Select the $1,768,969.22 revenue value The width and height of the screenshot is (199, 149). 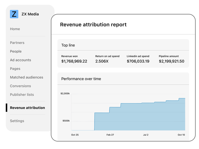pyautogui.click(x=74, y=61)
